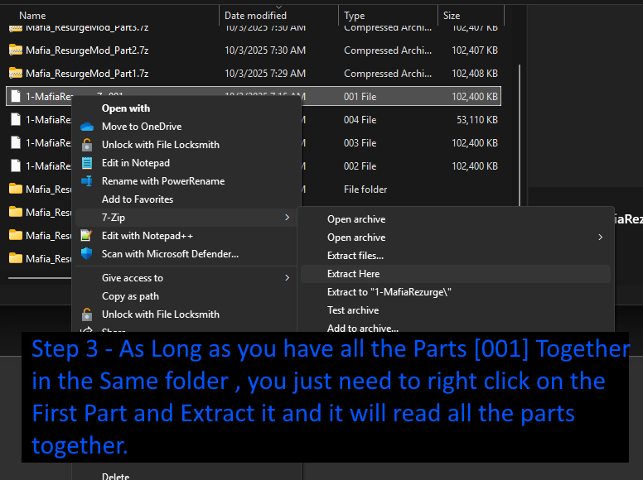Click the PowerRename icon in the context menu
The height and width of the screenshot is (480, 643).
(x=86, y=181)
